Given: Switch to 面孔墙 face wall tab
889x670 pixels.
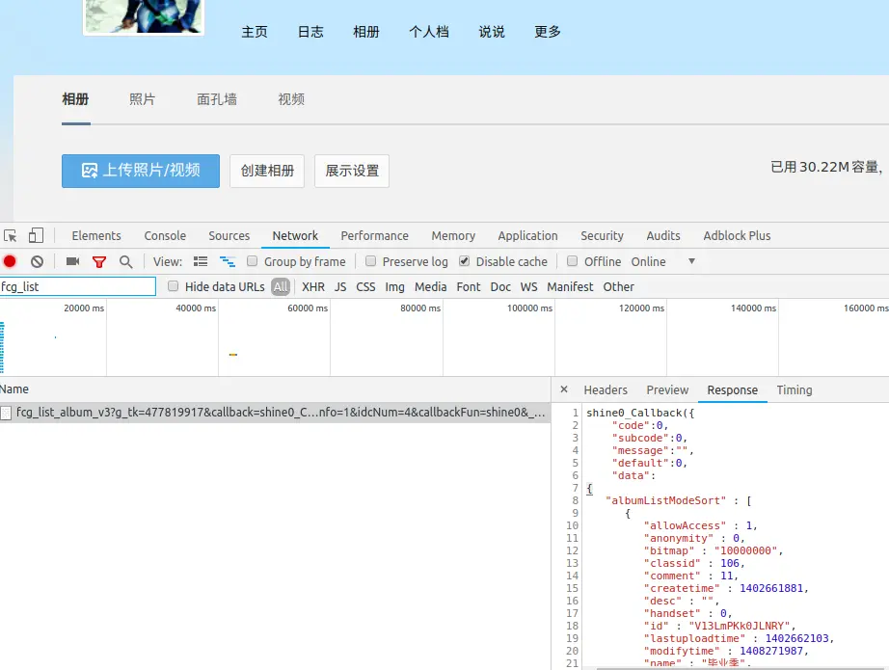Looking at the screenshot, I should (217, 99).
